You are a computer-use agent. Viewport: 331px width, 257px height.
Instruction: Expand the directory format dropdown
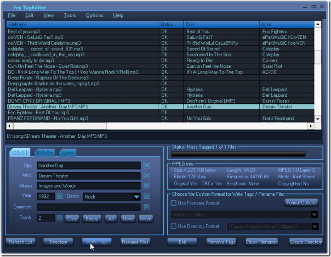point(315,227)
